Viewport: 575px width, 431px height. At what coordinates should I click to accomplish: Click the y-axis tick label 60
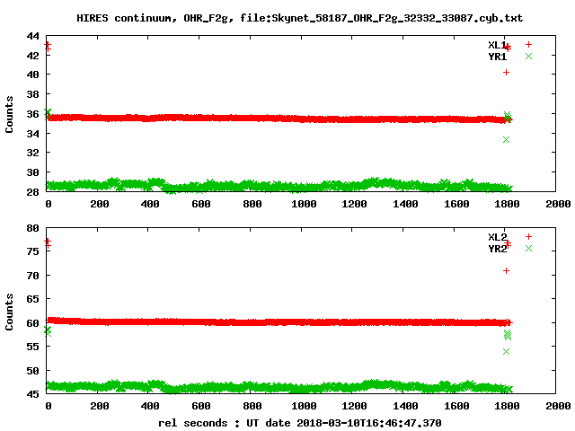(32, 323)
